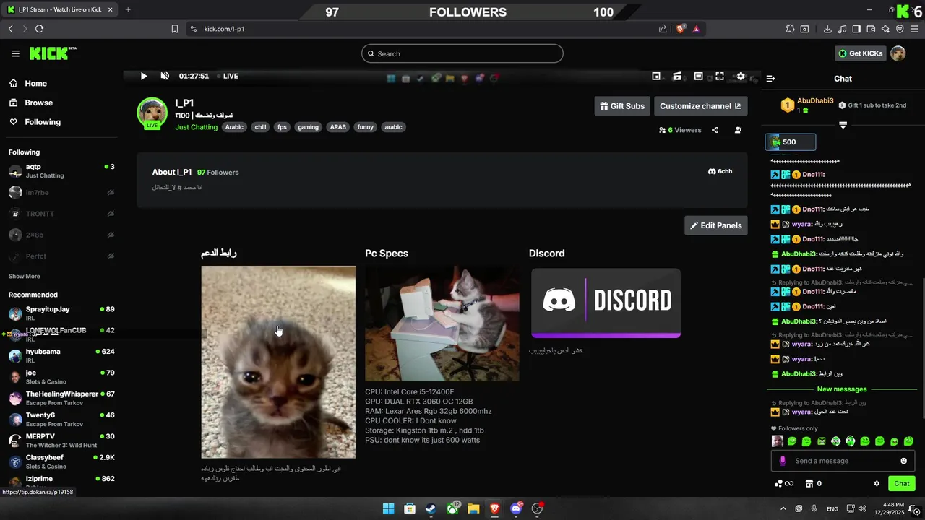
Task: Open the shop icon showing 0
Action: (813, 484)
